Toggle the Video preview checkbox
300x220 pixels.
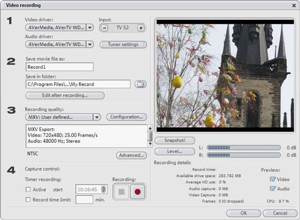(273, 179)
